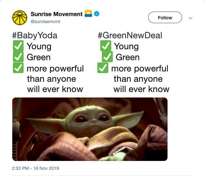This screenshot has height=177, width=205.
Task: Click green check mark beside right Green
Action: 107,57
